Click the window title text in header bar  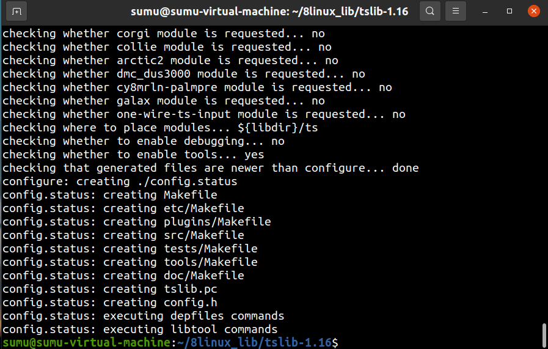[269, 12]
